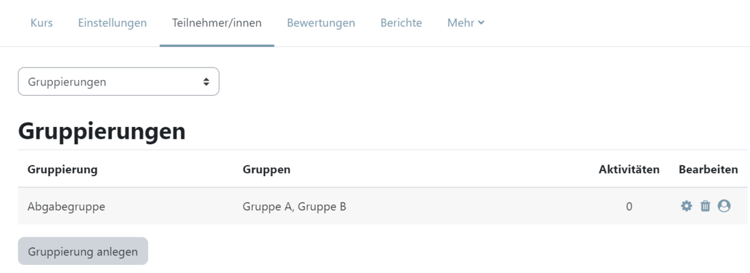Open the Gruppierungen selection dropdown
Image resolution: width=750 pixels, height=273 pixels.
[119, 82]
